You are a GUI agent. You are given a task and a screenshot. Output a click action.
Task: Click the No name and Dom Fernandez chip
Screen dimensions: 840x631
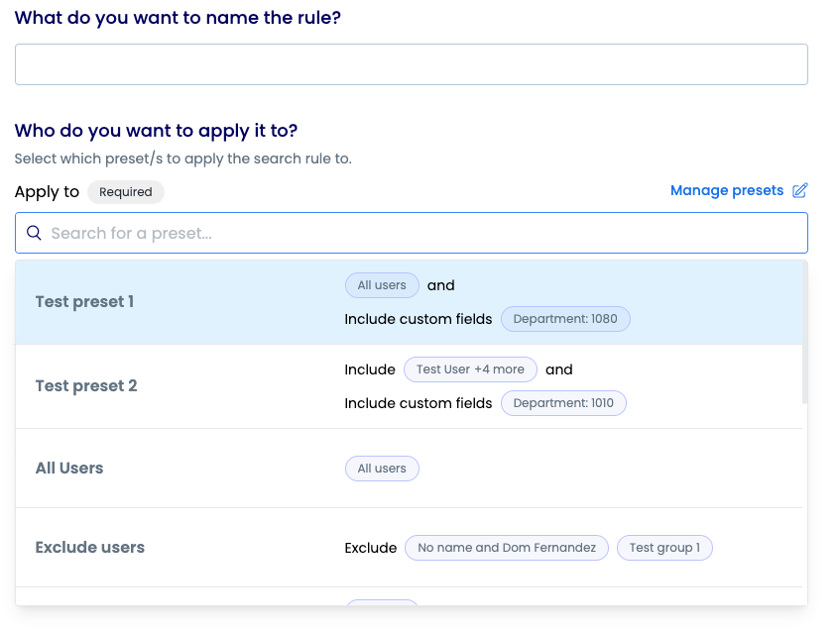click(x=507, y=548)
